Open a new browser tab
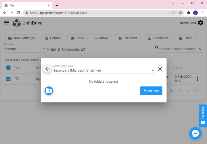207x144 pixels. [x=57, y=5]
